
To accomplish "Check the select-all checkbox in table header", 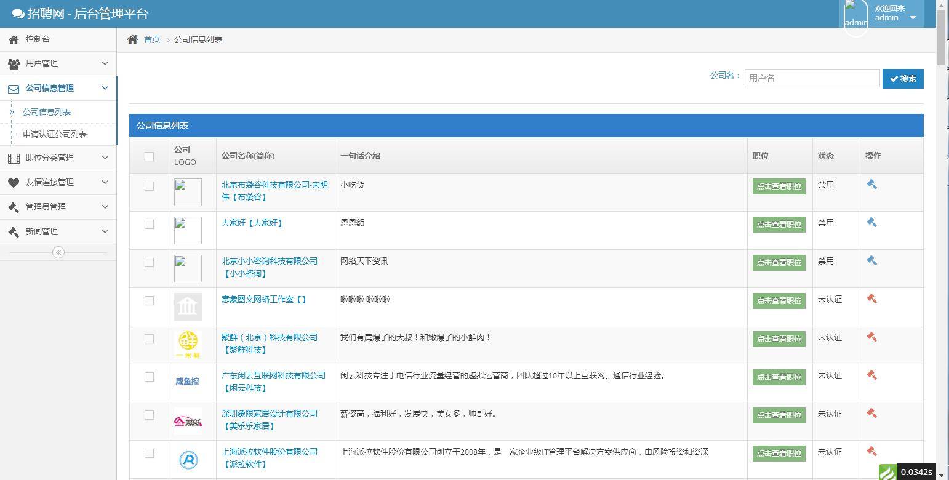I will pos(149,157).
